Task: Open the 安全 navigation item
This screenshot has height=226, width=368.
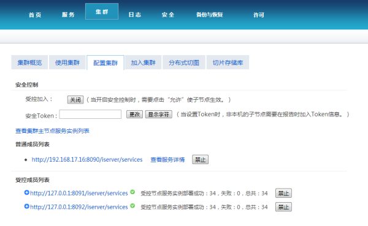Action: pyautogui.click(x=168, y=15)
